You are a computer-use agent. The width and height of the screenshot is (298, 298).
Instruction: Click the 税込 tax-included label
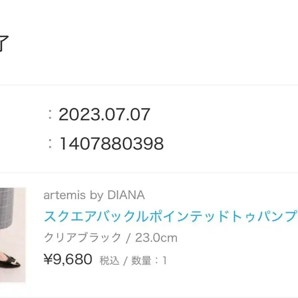(109, 261)
